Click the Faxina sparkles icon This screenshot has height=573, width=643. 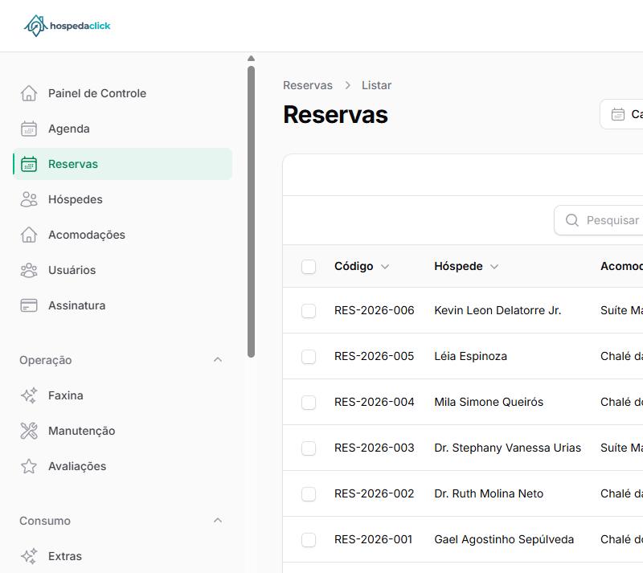pyautogui.click(x=29, y=395)
